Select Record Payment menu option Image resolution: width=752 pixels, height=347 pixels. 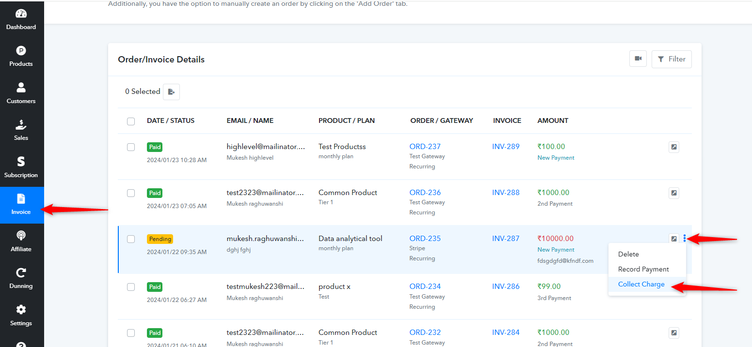tap(643, 269)
